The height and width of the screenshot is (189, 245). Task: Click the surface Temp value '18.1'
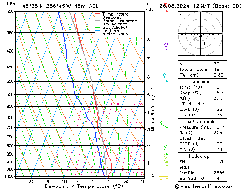click(219, 87)
